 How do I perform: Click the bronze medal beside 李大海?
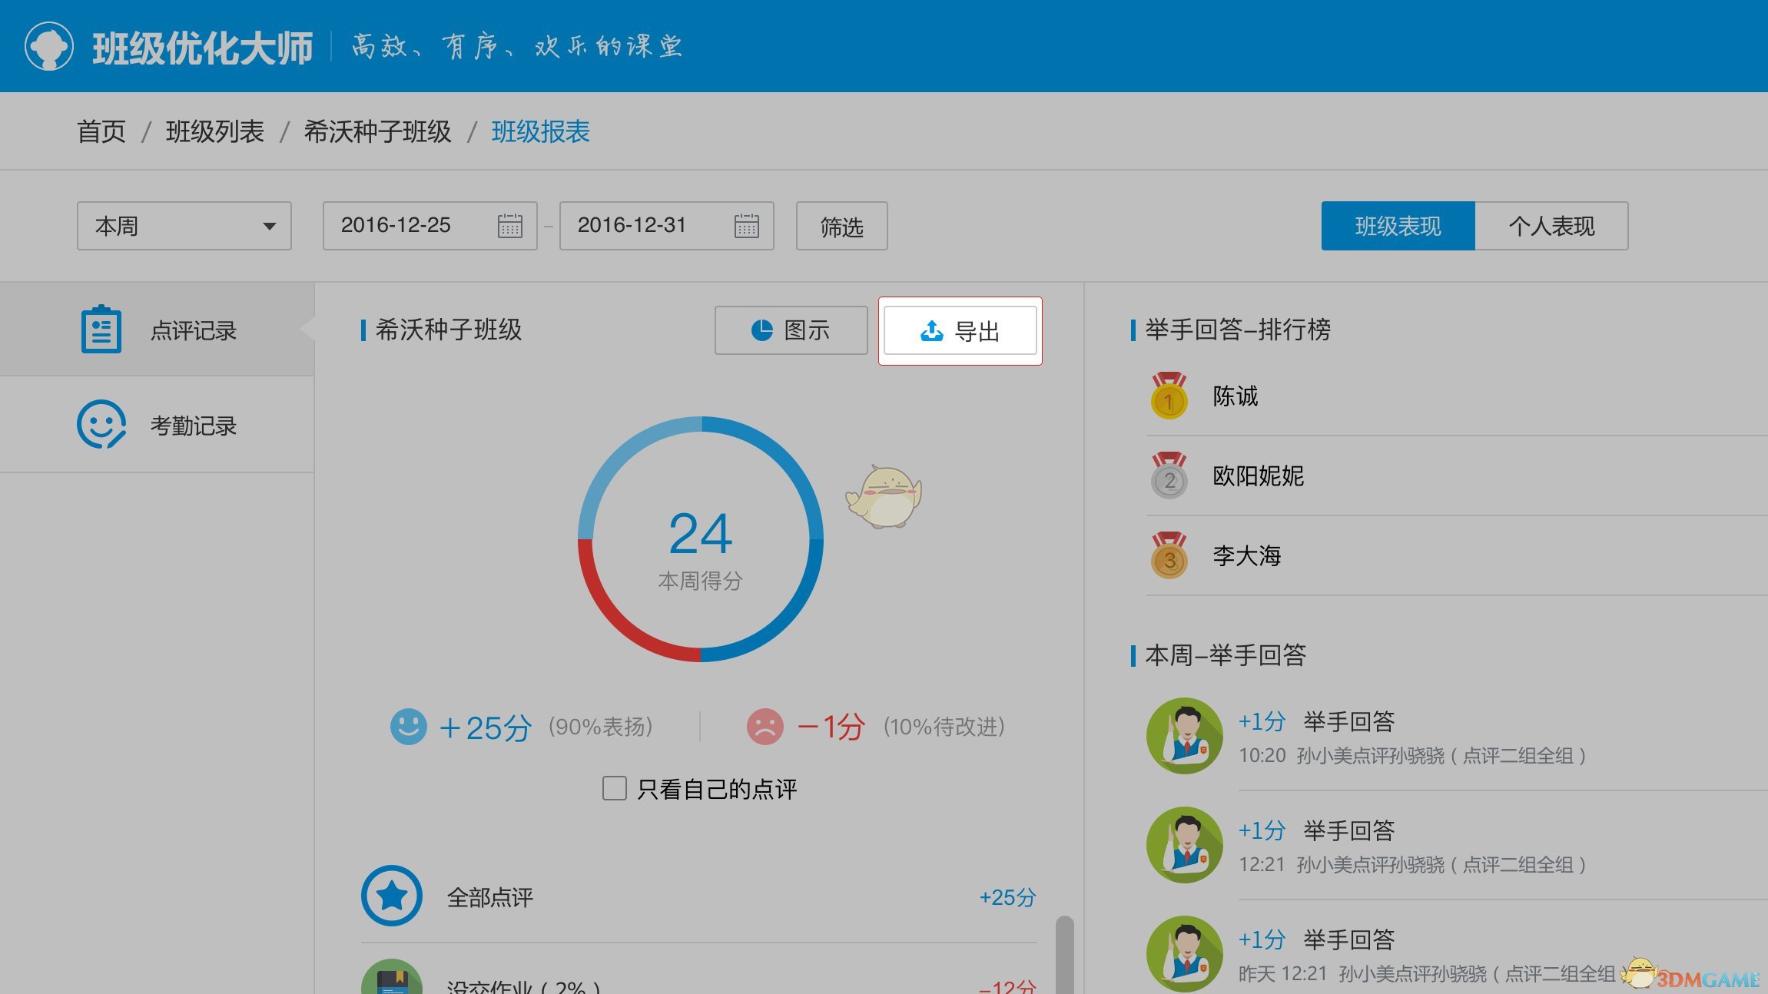1169,555
